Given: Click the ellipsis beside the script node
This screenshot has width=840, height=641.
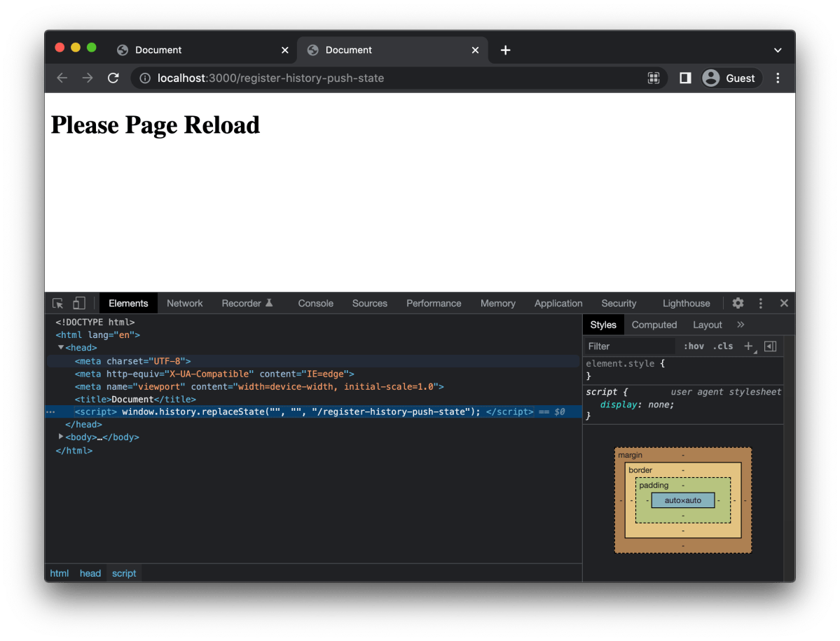Looking at the screenshot, I should [50, 412].
